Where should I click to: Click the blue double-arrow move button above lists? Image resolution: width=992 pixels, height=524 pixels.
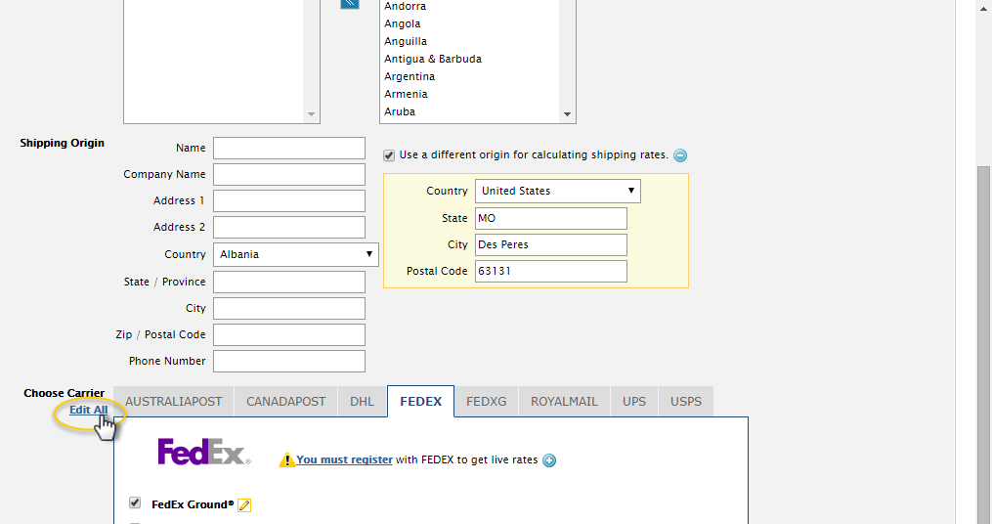pyautogui.click(x=350, y=4)
